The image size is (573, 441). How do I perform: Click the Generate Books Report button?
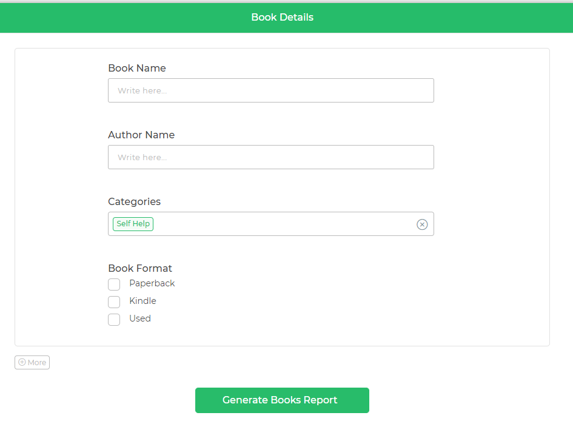pos(282,400)
